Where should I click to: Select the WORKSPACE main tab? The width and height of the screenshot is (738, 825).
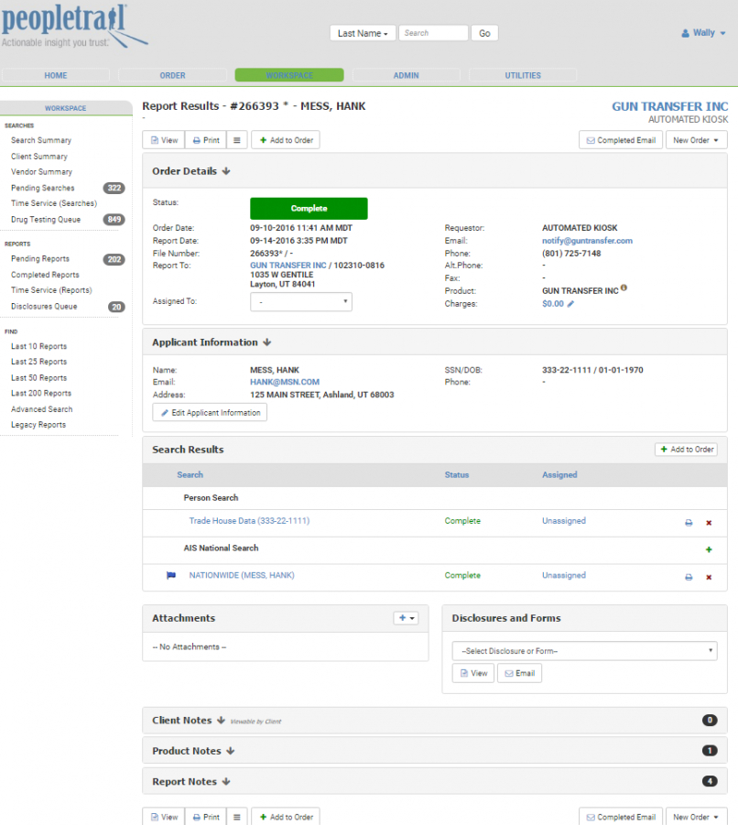coord(289,75)
